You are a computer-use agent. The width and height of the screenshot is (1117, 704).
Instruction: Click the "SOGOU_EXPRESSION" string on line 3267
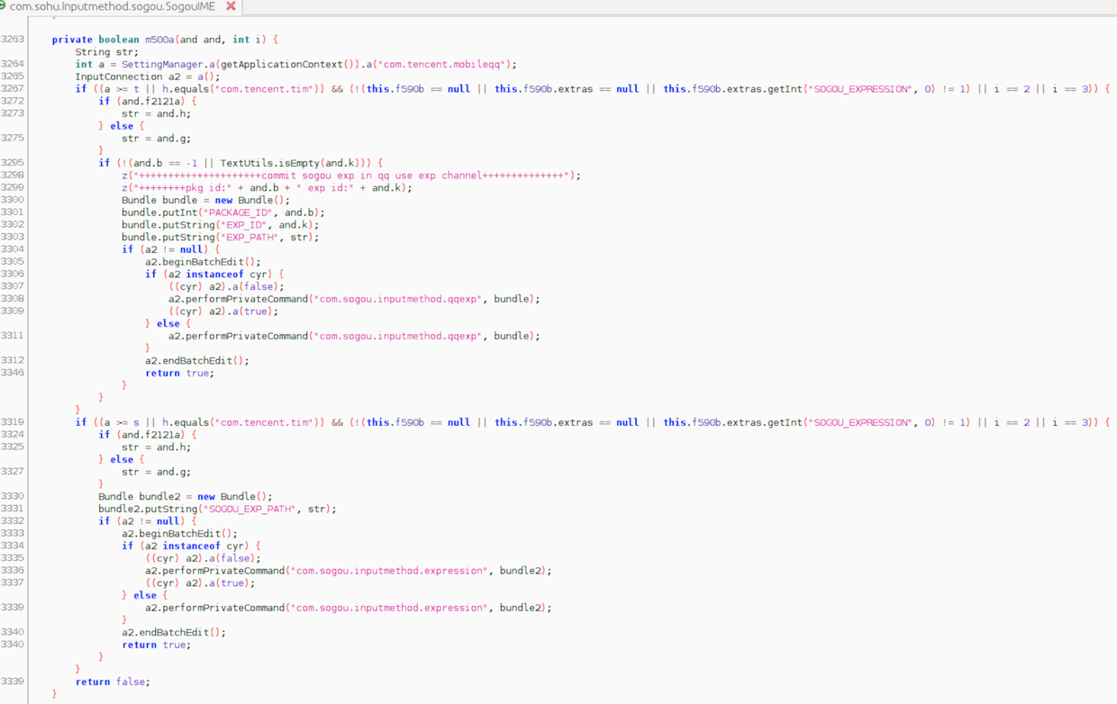coord(863,89)
